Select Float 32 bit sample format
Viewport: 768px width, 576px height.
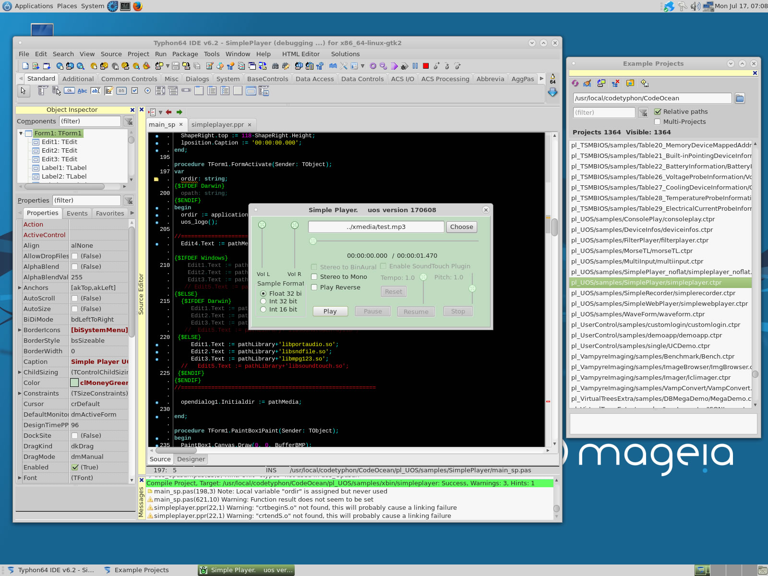pos(263,294)
